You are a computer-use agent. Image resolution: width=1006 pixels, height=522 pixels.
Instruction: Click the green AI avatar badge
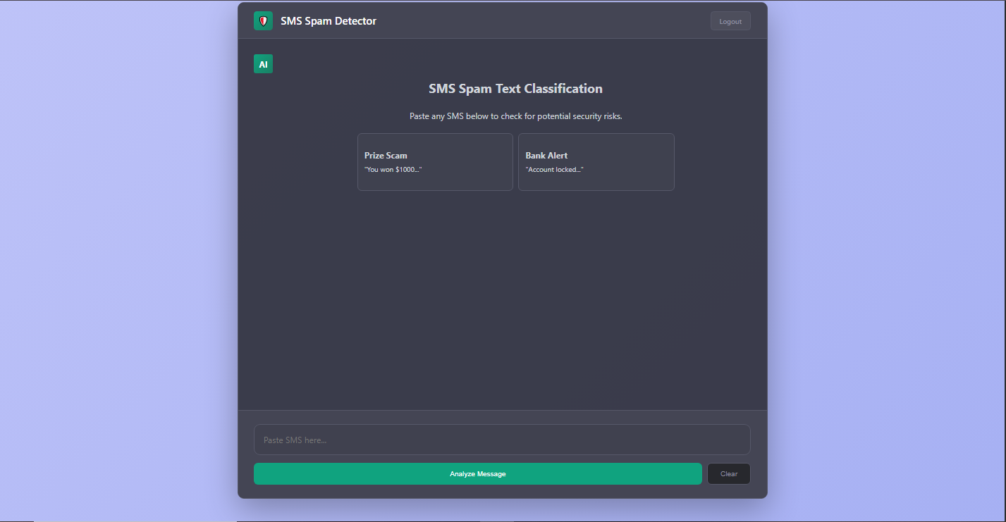263,64
